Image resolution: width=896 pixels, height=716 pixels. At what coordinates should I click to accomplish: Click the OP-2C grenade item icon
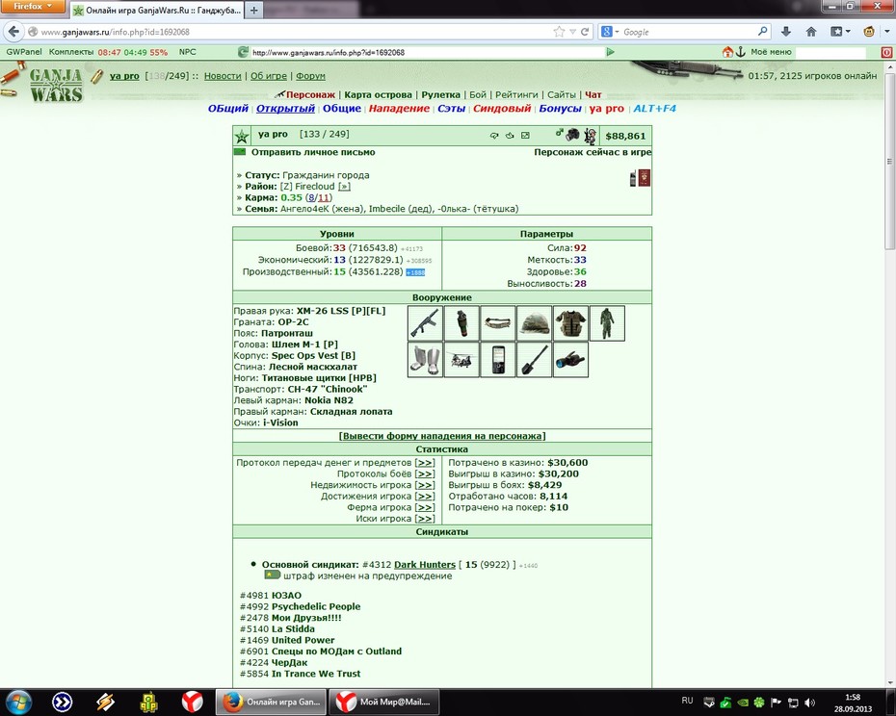tap(461, 323)
